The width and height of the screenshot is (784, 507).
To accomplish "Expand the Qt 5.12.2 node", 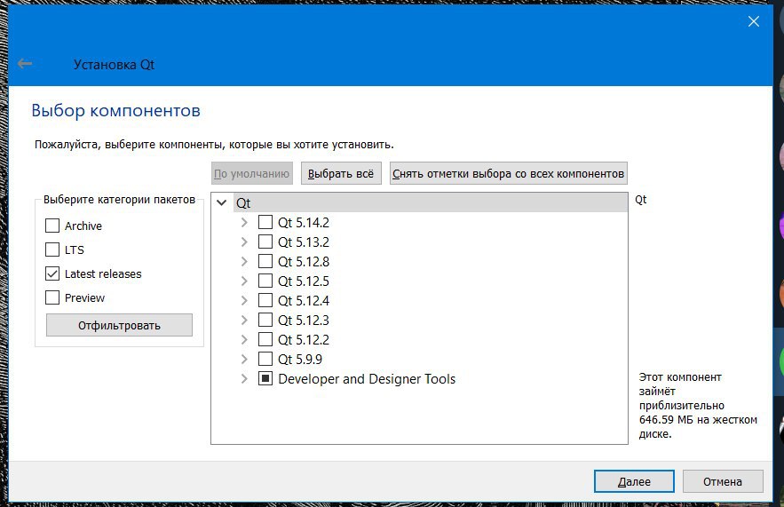I will [244, 339].
